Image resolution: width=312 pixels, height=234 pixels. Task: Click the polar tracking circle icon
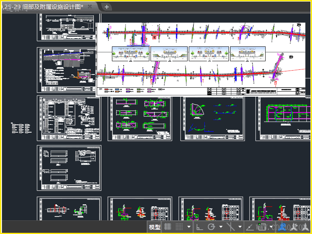click(211, 227)
